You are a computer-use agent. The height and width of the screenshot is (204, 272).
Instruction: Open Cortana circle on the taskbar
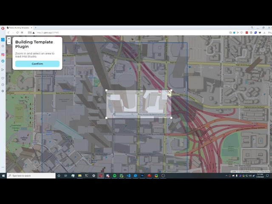(x=59, y=176)
